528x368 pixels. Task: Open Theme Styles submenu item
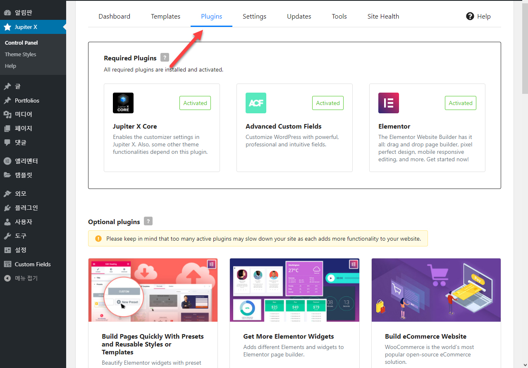[x=21, y=54]
